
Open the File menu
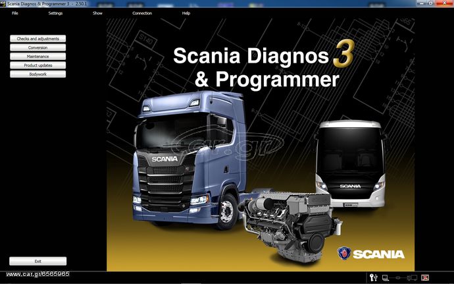(x=14, y=13)
